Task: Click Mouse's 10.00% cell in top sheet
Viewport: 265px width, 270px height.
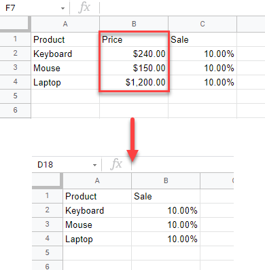Action: pyautogui.click(x=202, y=68)
